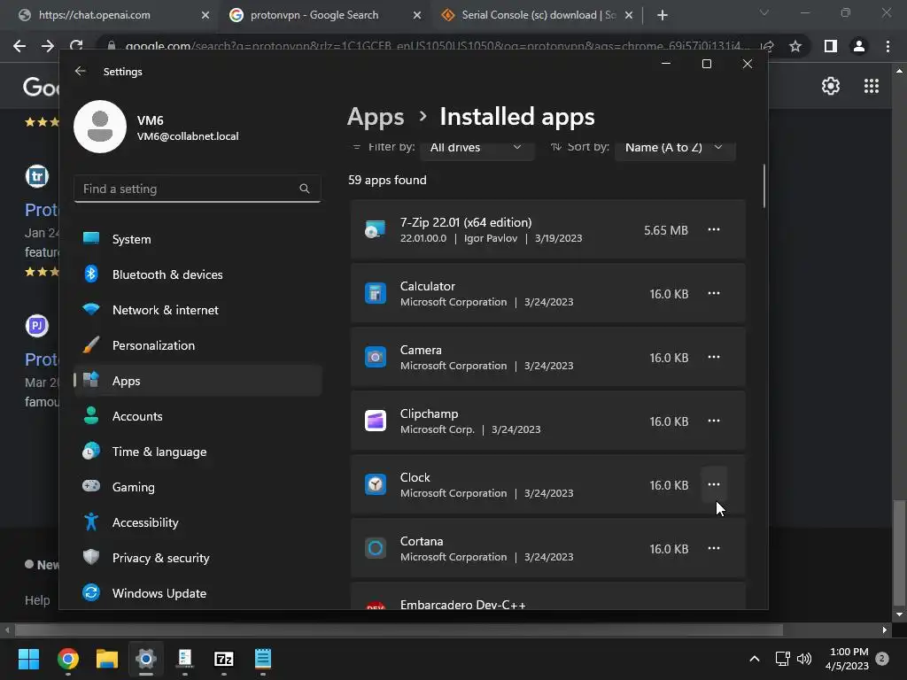The width and height of the screenshot is (907, 680).
Task: Click the search magnifier in Find a setting
Action: [305, 189]
